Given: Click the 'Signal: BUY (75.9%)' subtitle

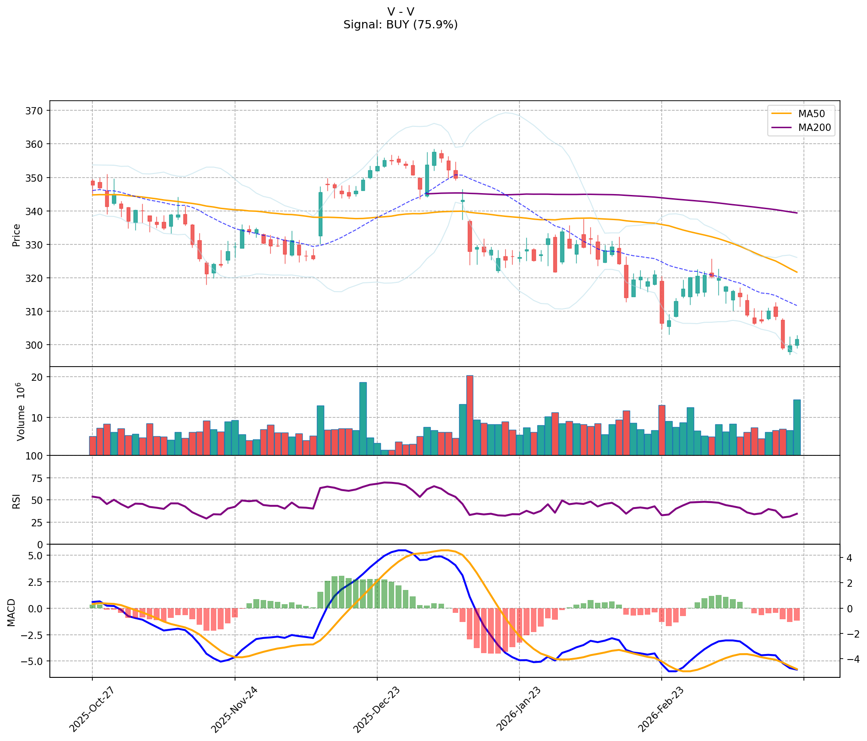Looking at the screenshot, I should click(x=400, y=25).
